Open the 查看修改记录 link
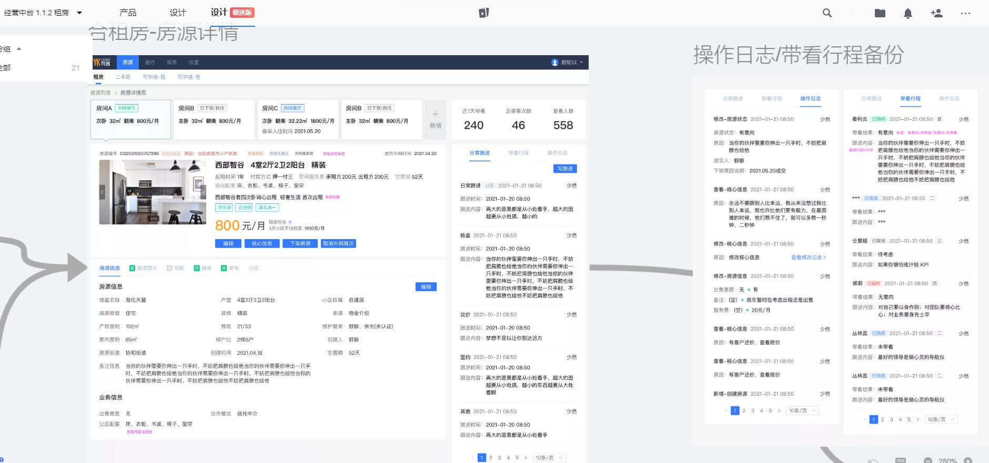Image resolution: width=989 pixels, height=463 pixels. tap(808, 258)
